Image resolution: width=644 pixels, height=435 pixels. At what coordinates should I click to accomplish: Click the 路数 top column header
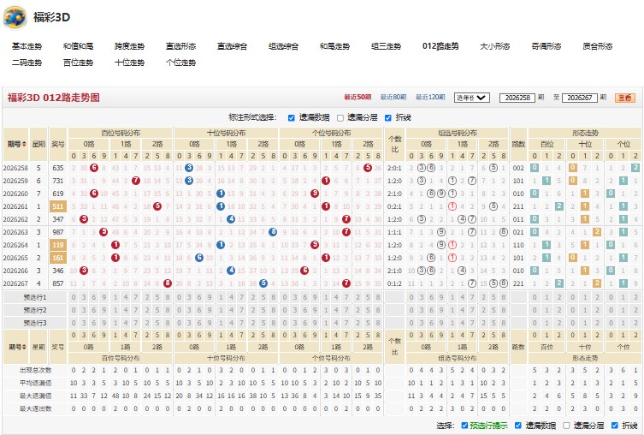(518, 145)
